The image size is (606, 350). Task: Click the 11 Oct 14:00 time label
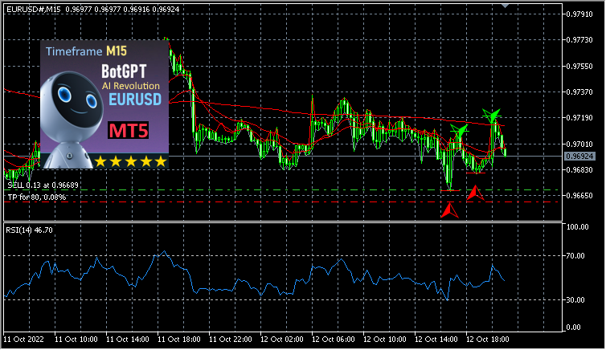pos(128,340)
